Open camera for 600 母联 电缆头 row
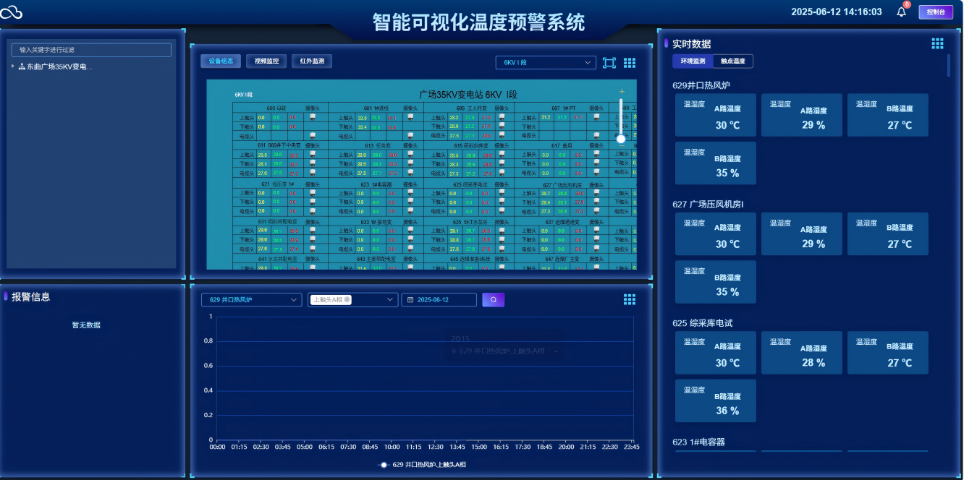Screen dimensions: 964x480 (x=313, y=136)
